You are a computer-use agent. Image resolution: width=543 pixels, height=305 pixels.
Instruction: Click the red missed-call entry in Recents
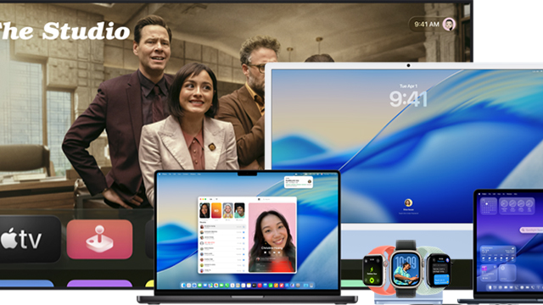tap(222, 243)
